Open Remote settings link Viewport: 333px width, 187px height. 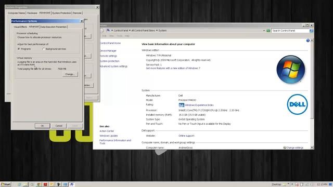[x=108, y=56]
